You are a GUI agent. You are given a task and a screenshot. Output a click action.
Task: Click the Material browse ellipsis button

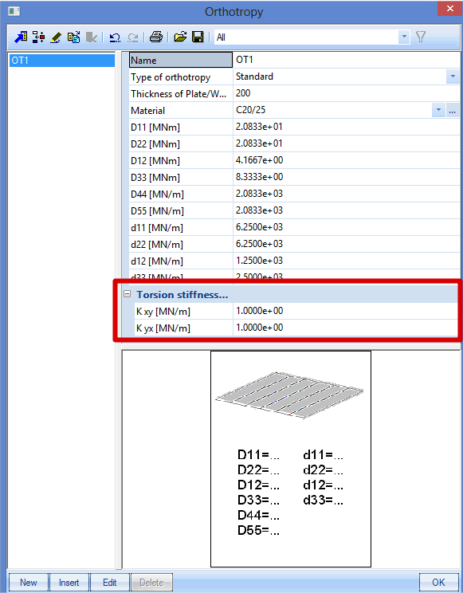[x=453, y=110]
